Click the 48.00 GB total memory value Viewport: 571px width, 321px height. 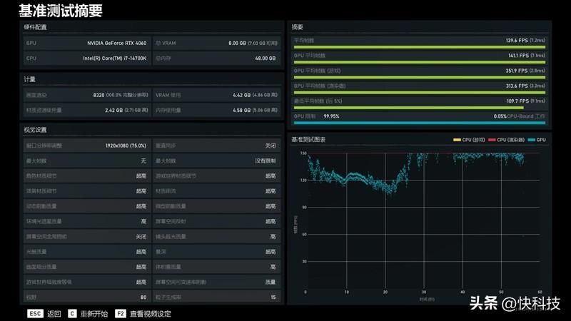(x=265, y=58)
